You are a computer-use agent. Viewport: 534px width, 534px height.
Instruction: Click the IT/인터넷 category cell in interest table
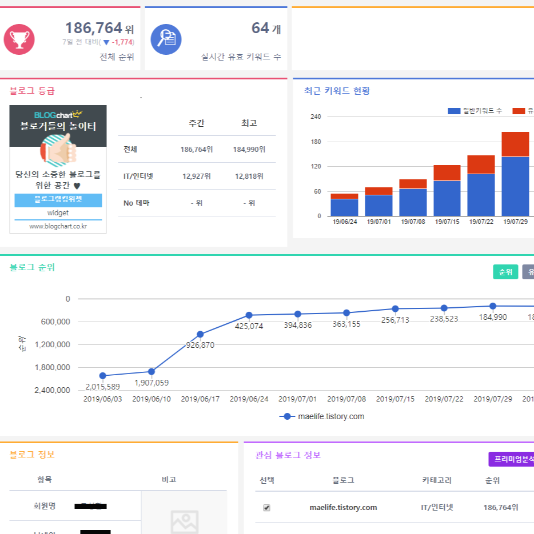(x=437, y=507)
